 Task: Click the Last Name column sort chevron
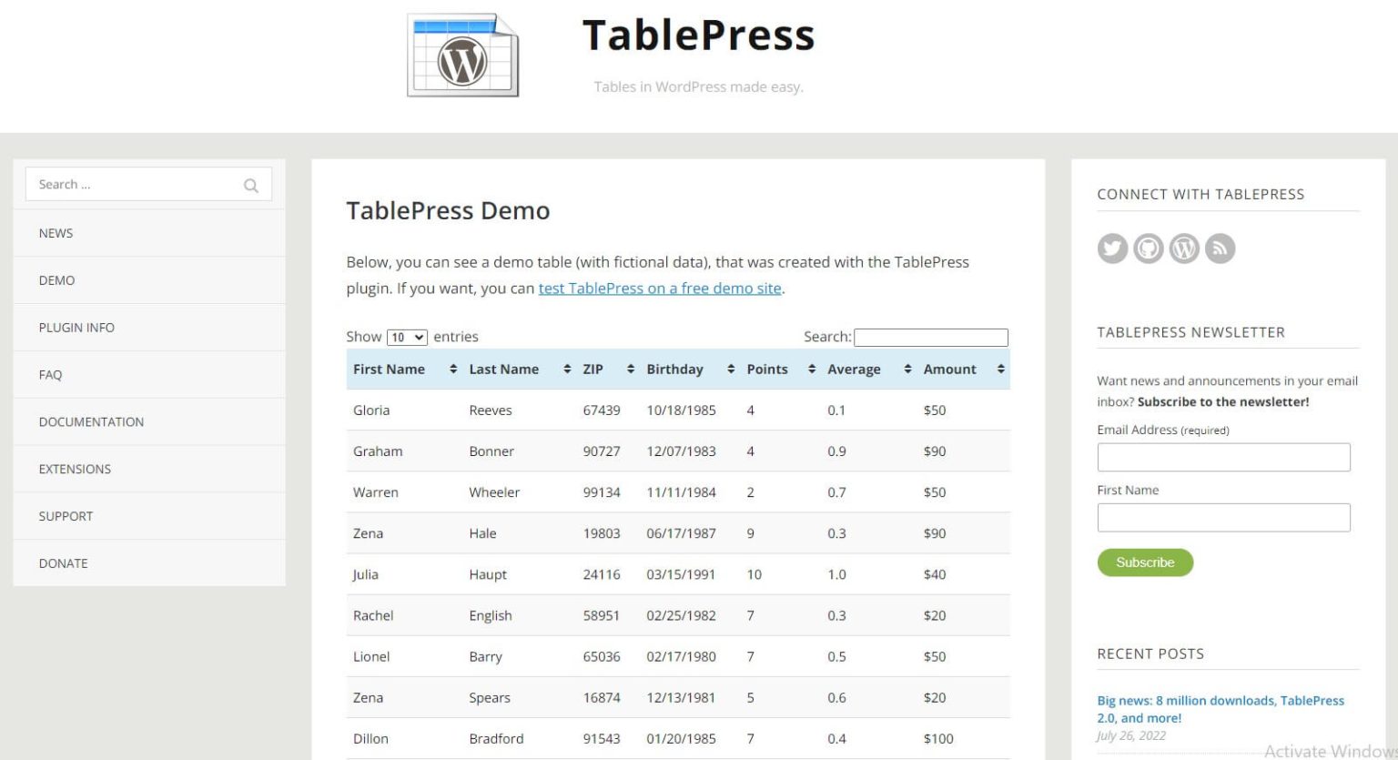click(565, 369)
